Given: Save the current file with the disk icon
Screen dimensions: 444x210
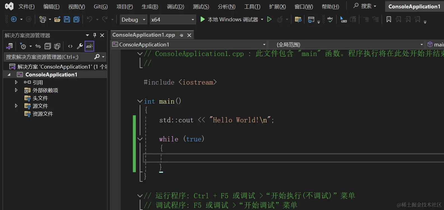Looking at the screenshot, I should [x=67, y=19].
